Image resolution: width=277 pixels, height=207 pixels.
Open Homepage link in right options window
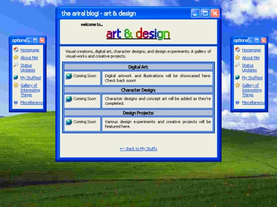pos(251,50)
